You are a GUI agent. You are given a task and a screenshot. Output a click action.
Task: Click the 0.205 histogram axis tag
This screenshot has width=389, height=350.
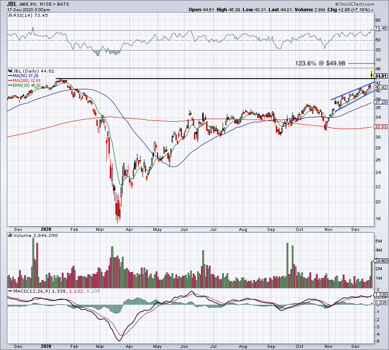pos(381,303)
